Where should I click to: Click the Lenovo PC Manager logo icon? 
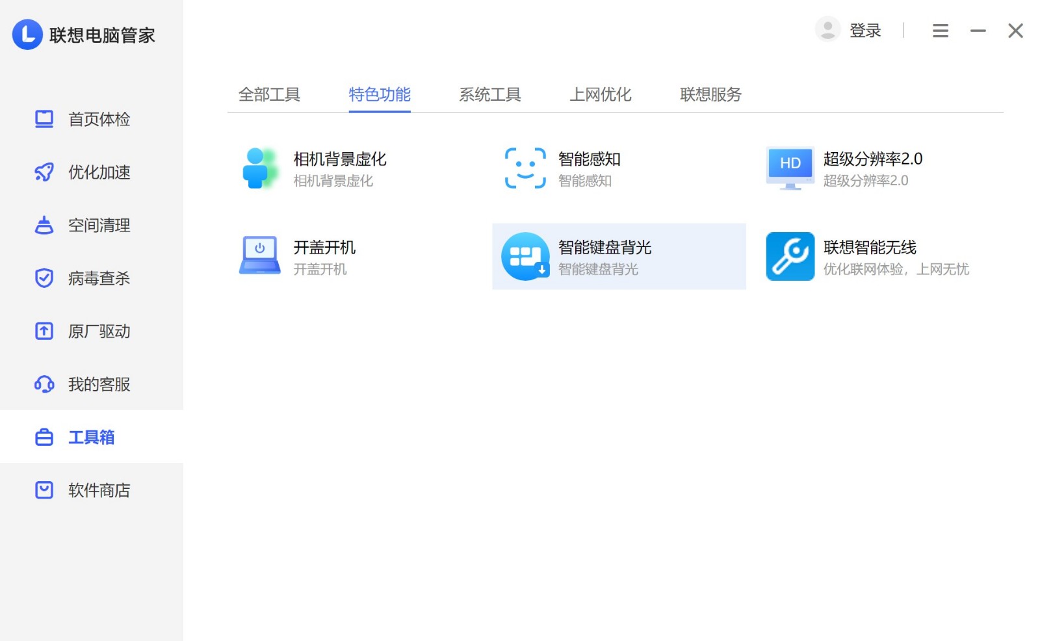(x=27, y=34)
